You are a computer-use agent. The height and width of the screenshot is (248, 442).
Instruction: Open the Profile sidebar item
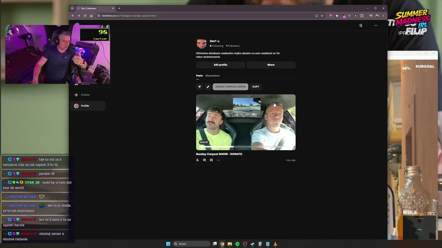click(x=88, y=106)
